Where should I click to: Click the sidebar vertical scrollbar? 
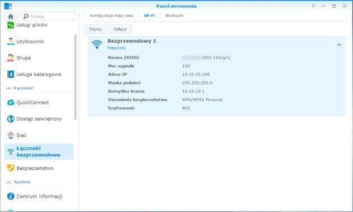[x=76, y=77]
